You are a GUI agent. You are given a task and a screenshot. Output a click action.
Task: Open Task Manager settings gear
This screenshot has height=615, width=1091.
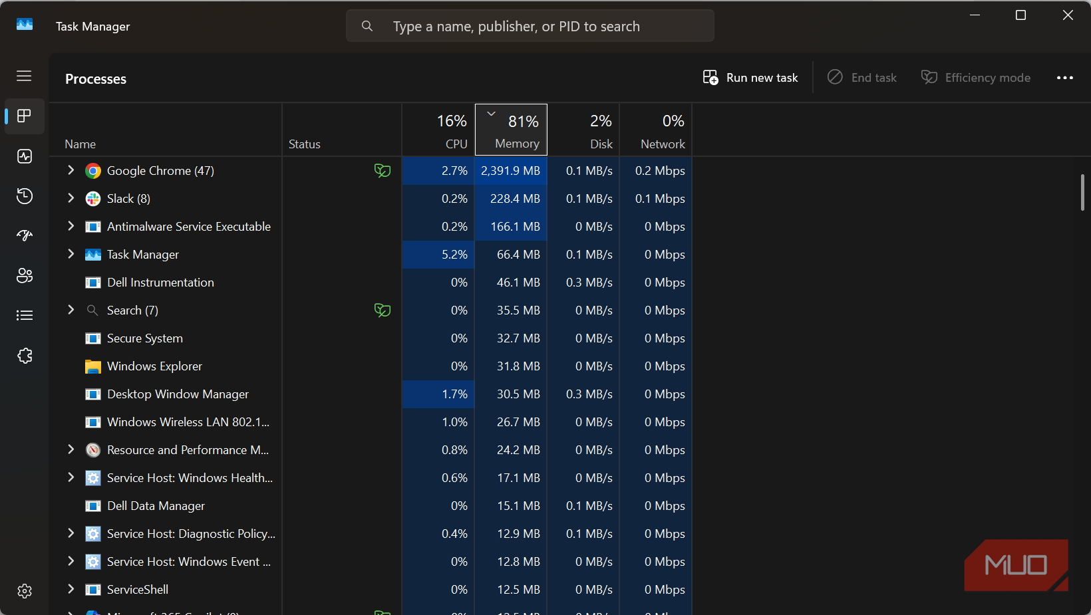coord(24,591)
